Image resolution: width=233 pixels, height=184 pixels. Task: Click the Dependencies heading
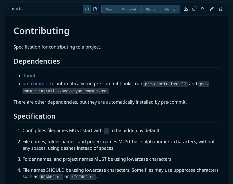coord(37,61)
